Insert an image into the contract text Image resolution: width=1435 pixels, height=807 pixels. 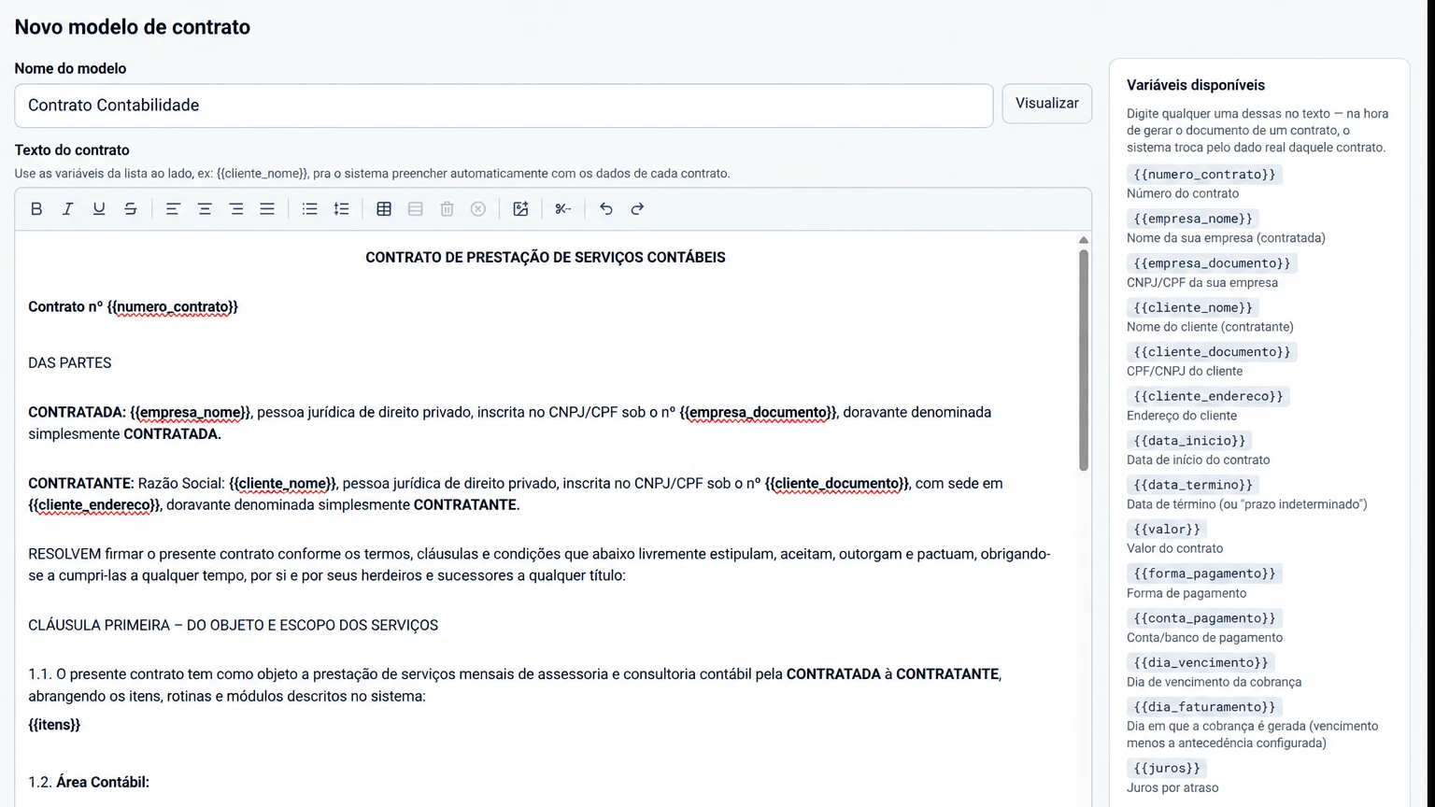pos(520,209)
